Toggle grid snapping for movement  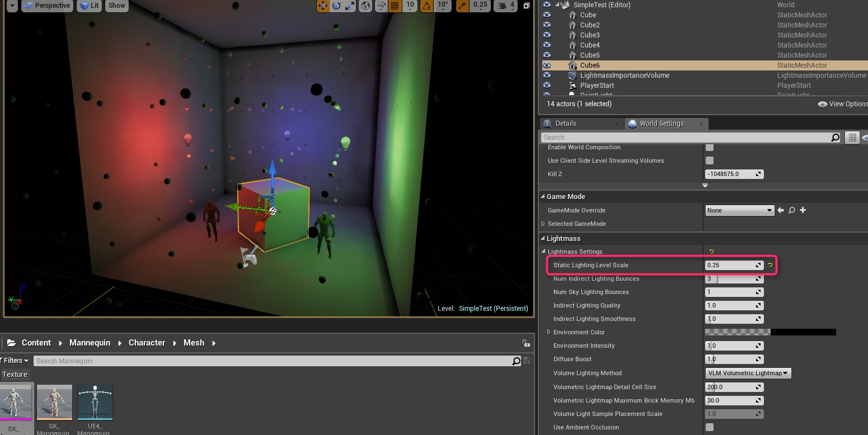coord(396,6)
